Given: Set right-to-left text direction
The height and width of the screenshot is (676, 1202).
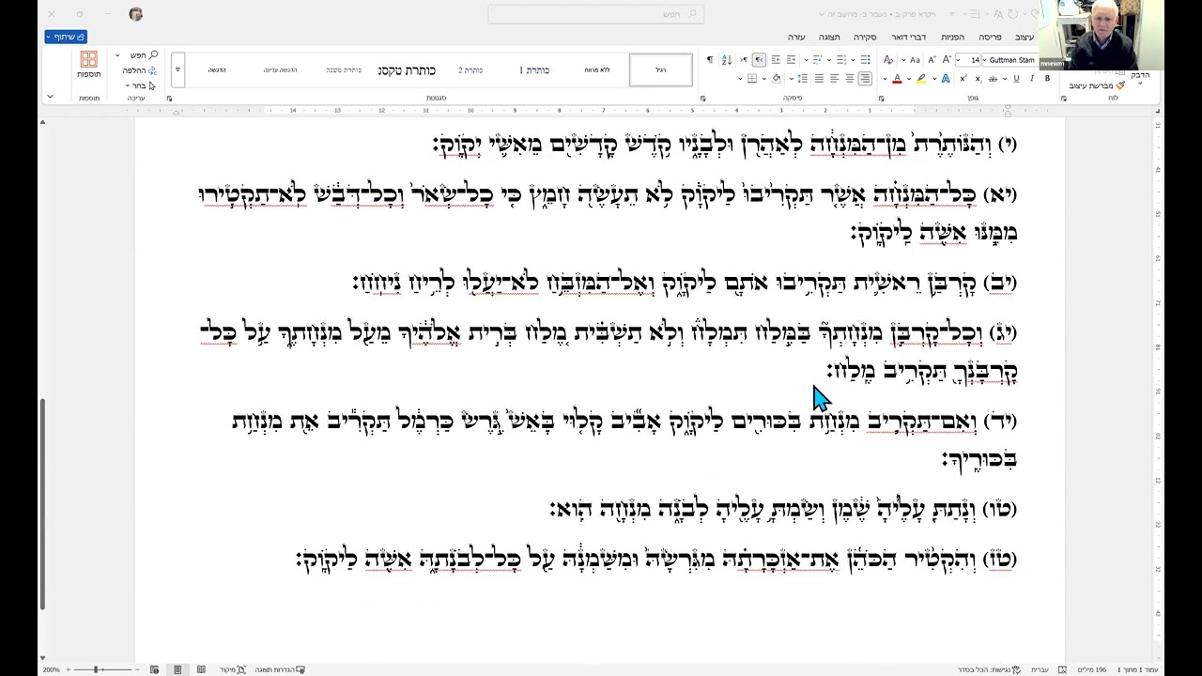Looking at the screenshot, I should pyautogui.click(x=759, y=60).
